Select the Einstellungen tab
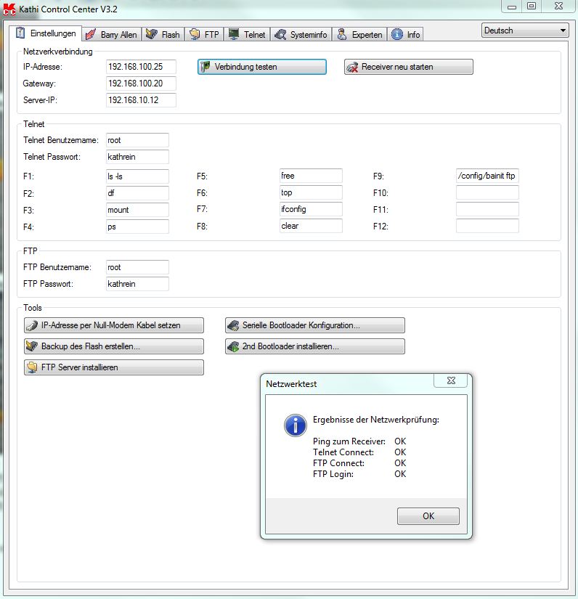This screenshot has height=599, width=578. pyautogui.click(x=46, y=33)
